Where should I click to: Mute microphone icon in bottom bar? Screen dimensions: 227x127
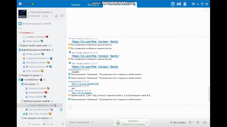point(190,122)
